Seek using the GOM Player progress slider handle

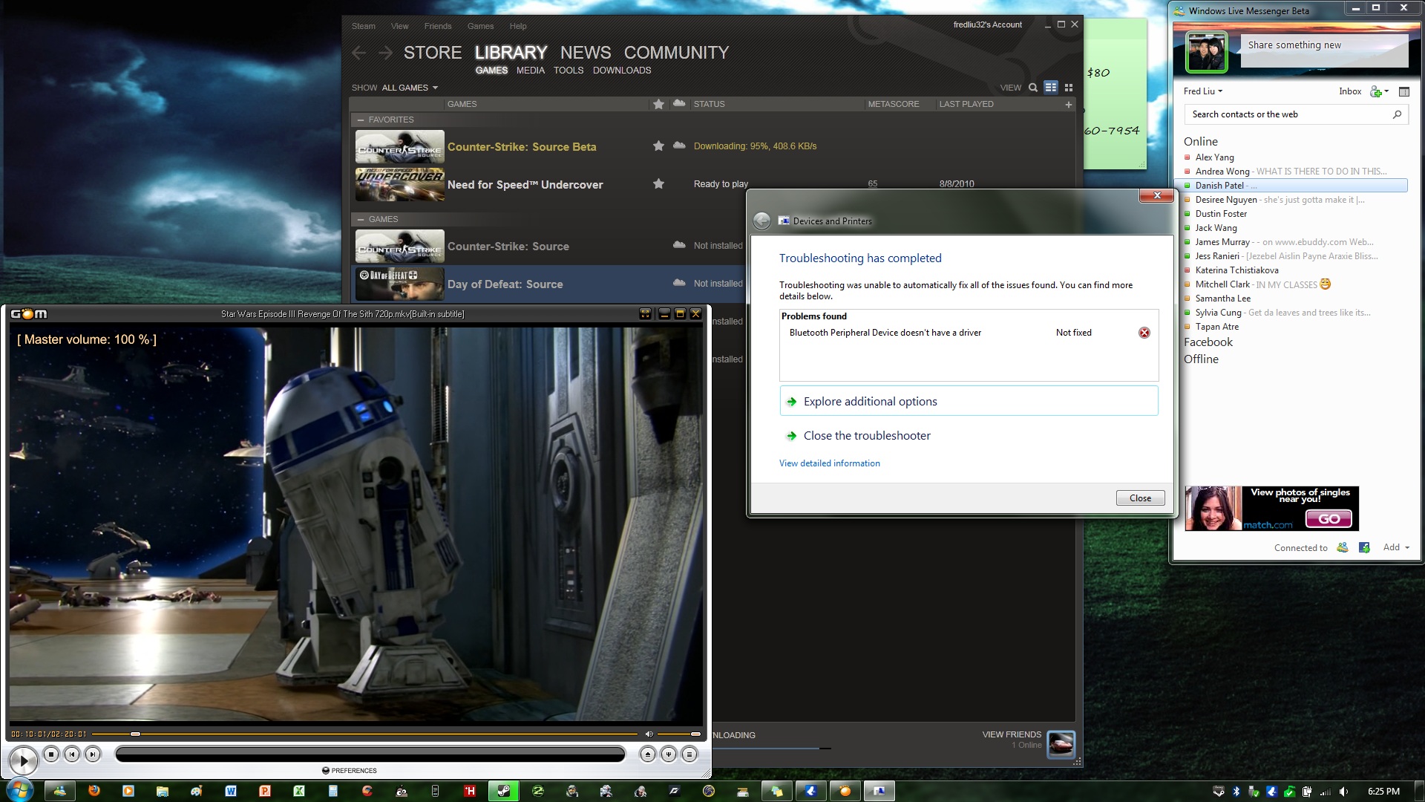click(x=135, y=734)
